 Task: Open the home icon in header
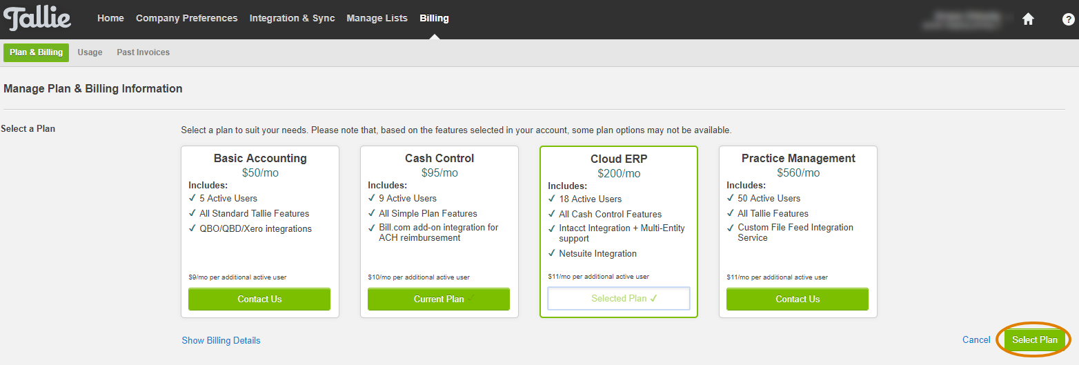1028,19
